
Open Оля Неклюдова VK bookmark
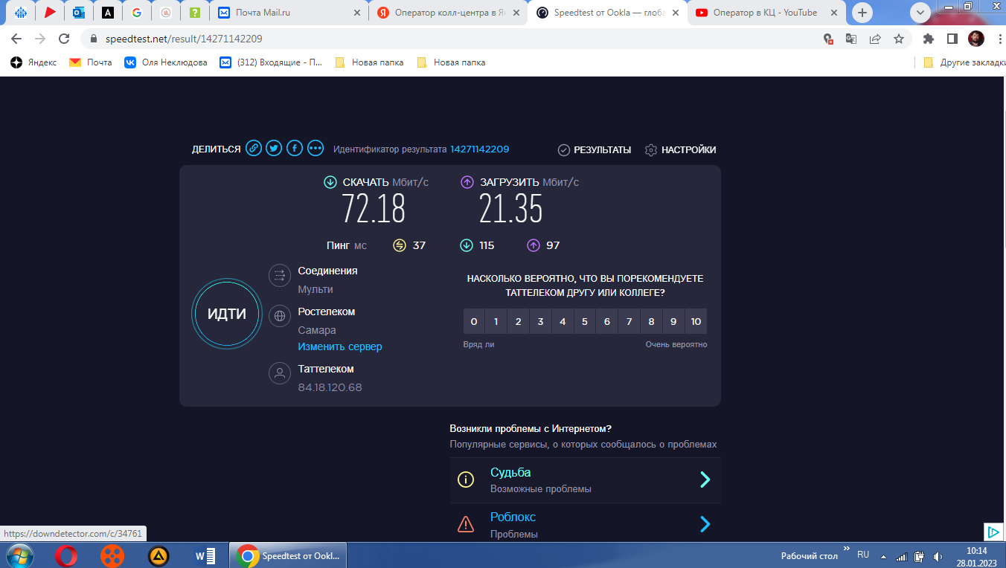(x=166, y=62)
